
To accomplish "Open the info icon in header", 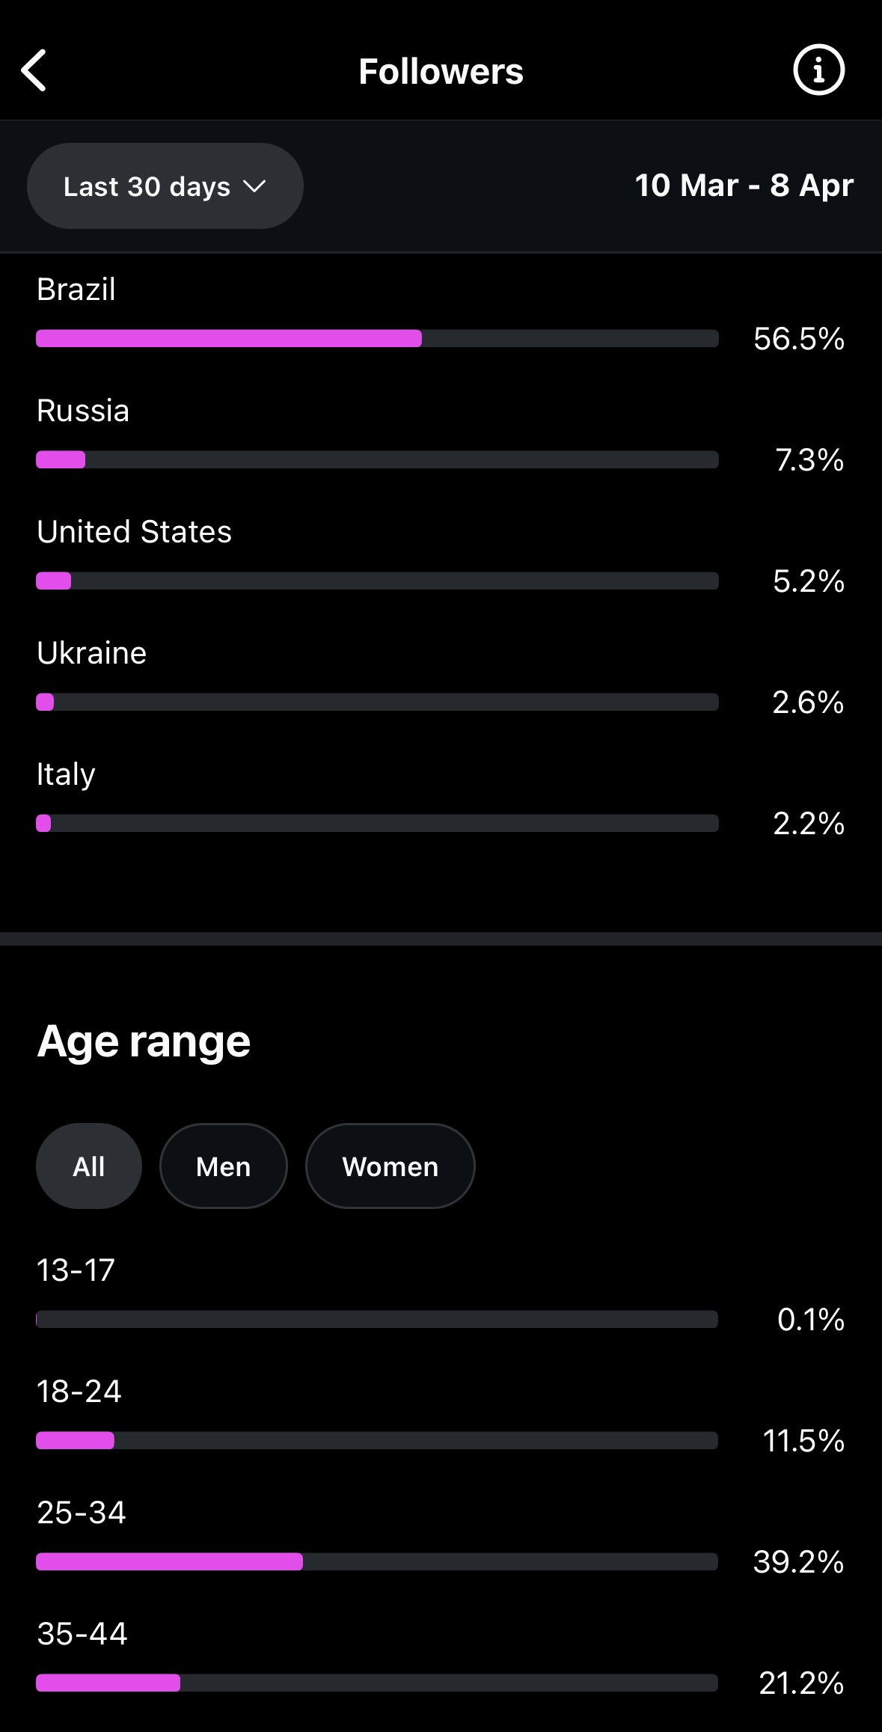I will coord(818,70).
